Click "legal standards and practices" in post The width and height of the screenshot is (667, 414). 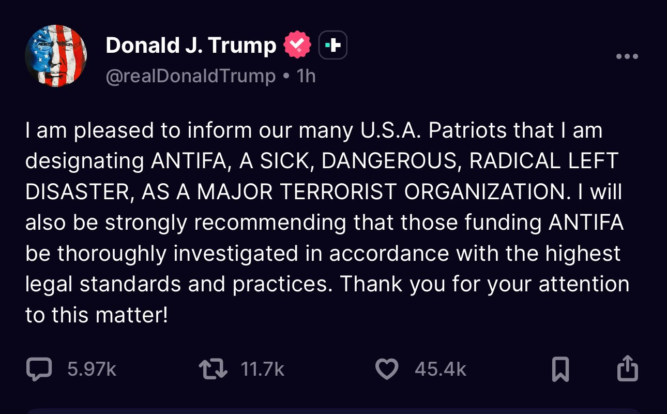point(178,285)
